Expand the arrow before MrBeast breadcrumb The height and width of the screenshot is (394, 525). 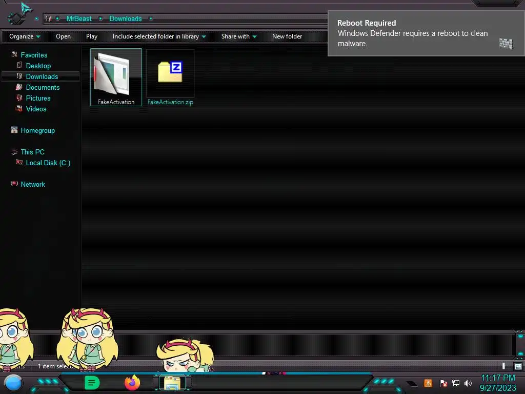pos(57,19)
